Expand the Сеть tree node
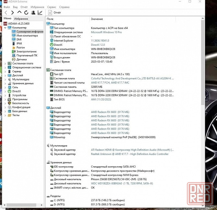This screenshot has width=217, height=210. (x=5, y=87)
